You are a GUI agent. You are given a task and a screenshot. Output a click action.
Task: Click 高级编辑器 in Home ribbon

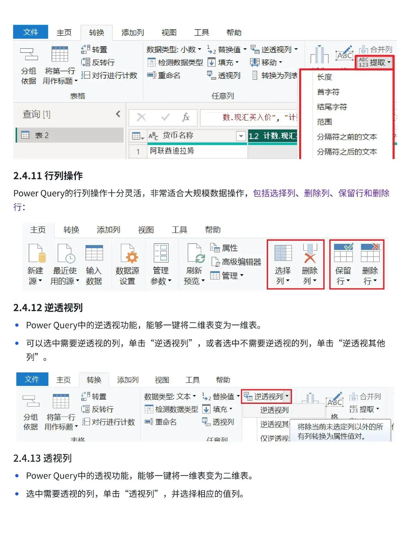tap(236, 262)
